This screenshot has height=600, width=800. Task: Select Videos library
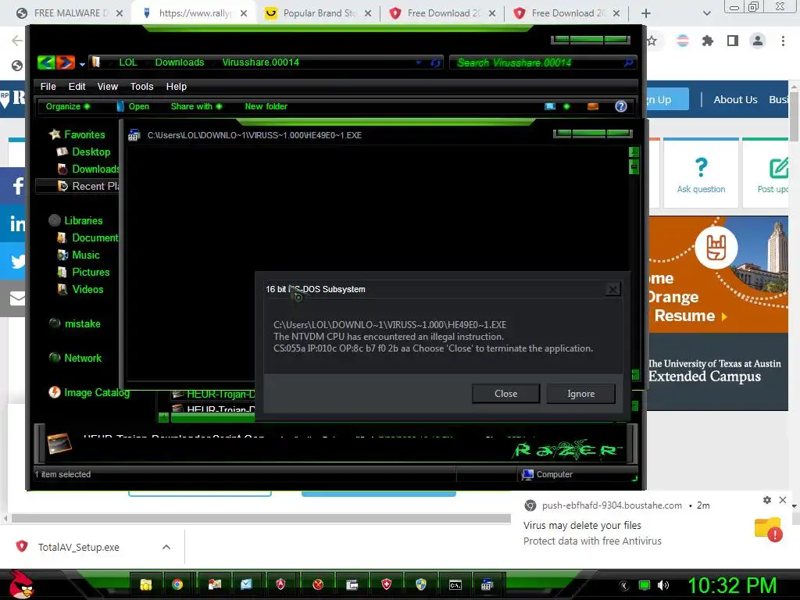pos(80,289)
